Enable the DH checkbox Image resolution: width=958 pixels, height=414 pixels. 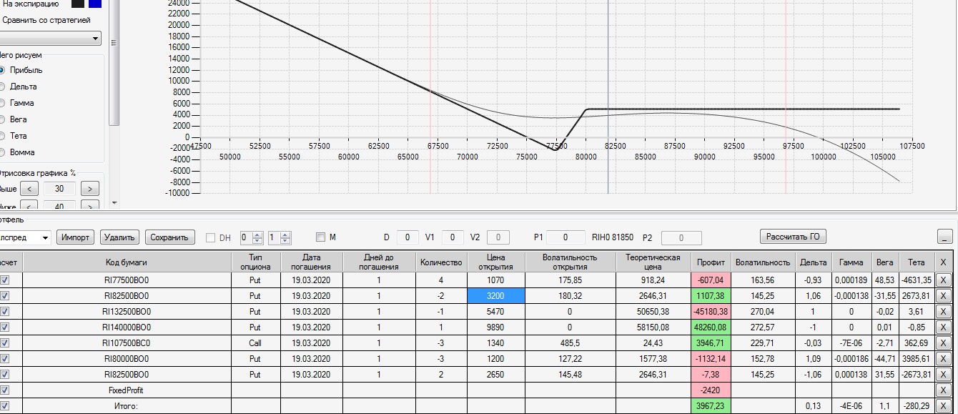coord(211,237)
